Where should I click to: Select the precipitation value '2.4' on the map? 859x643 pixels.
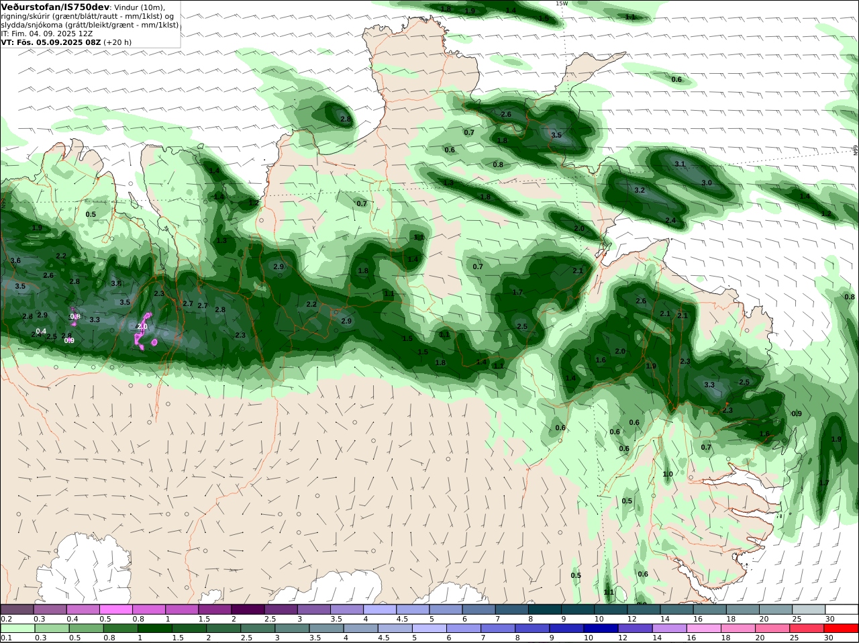(670, 220)
